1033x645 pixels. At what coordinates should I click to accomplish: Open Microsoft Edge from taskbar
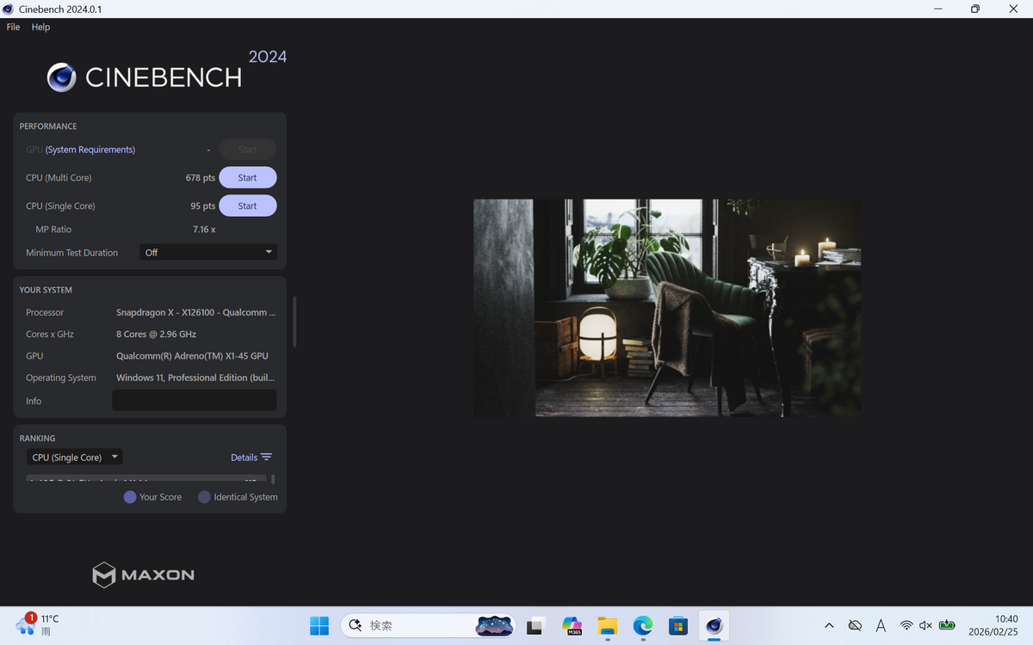643,626
